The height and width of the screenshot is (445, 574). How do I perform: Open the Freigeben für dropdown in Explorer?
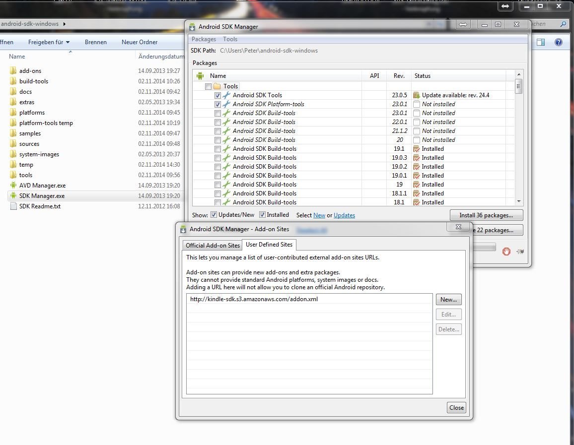[x=49, y=42]
